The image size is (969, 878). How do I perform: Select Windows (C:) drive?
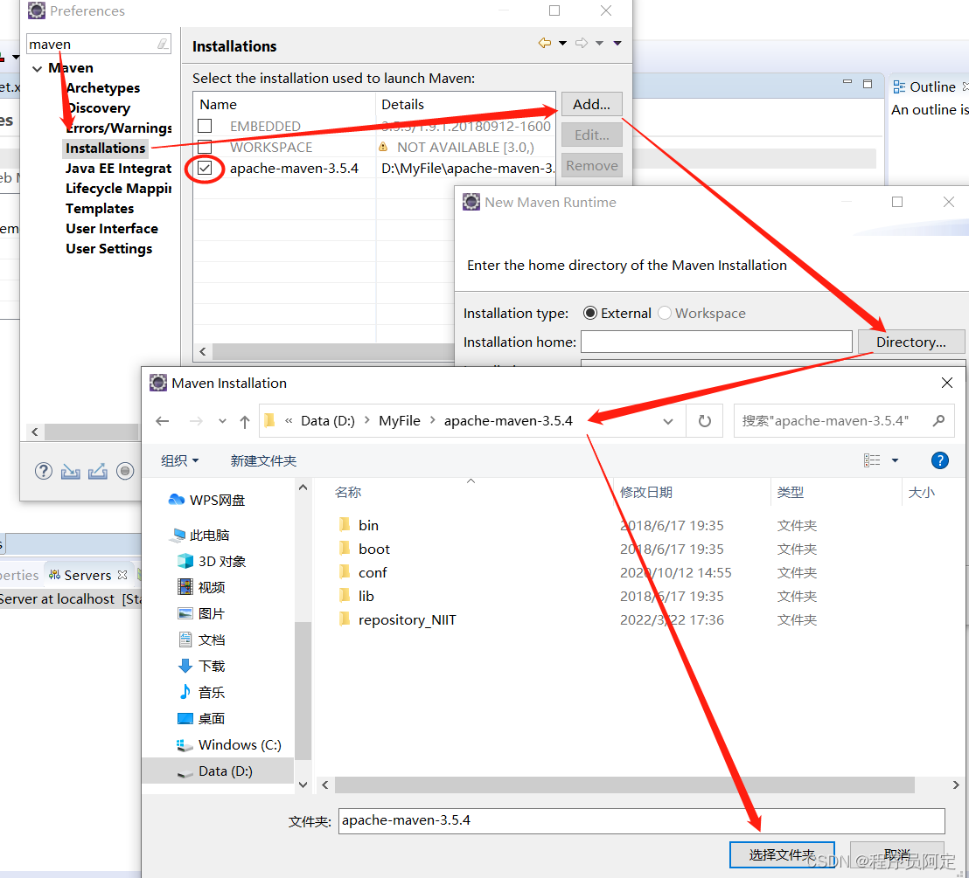point(229,744)
